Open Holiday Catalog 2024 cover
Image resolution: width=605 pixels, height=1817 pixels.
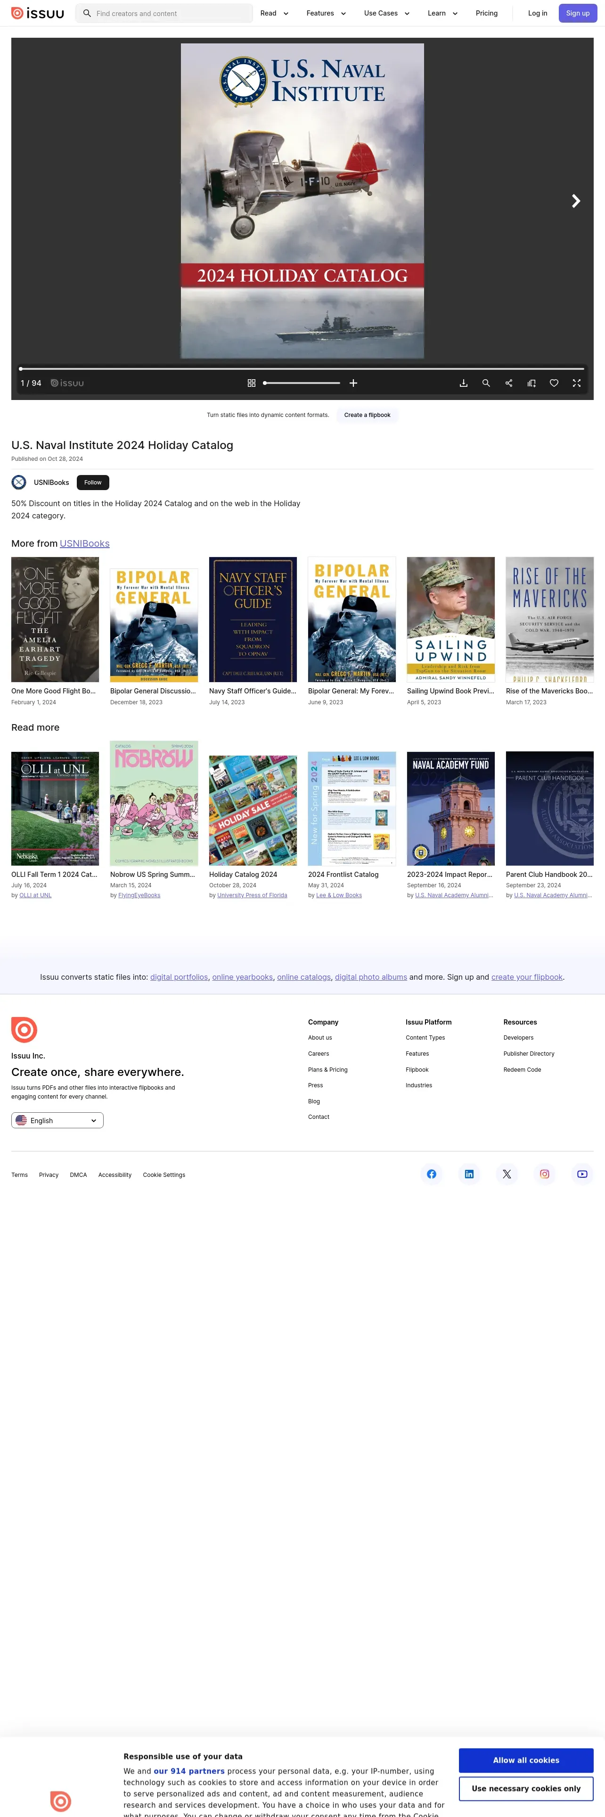(x=253, y=810)
